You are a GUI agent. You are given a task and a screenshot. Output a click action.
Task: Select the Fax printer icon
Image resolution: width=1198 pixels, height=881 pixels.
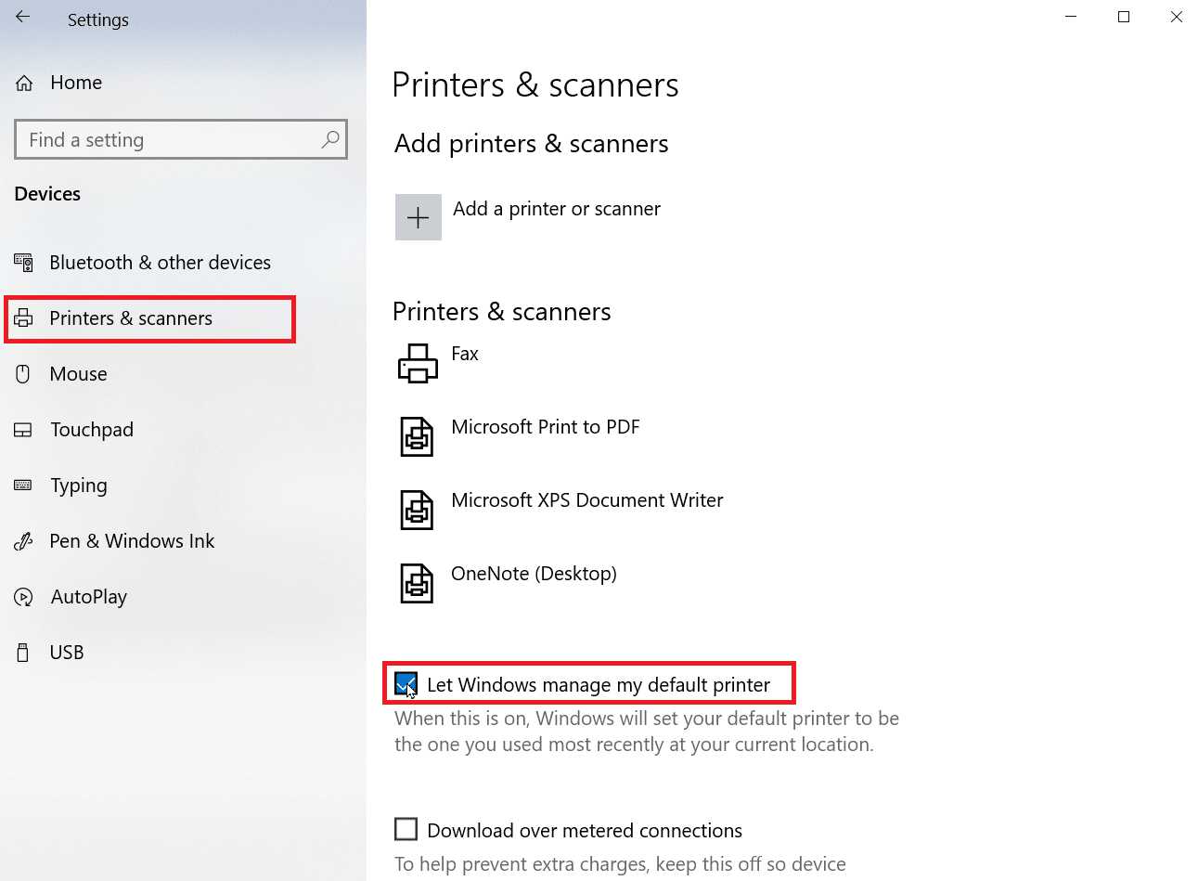(x=418, y=363)
